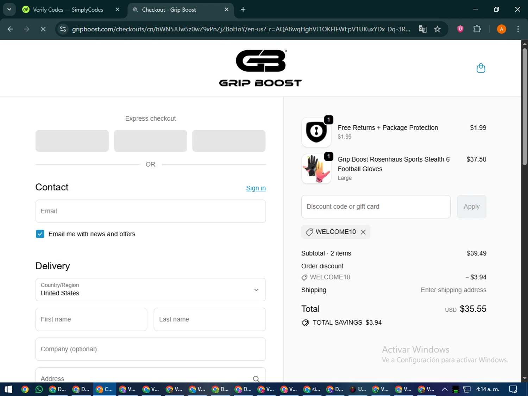The image size is (528, 396).
Task: Click the middle express checkout button
Action: point(151,141)
